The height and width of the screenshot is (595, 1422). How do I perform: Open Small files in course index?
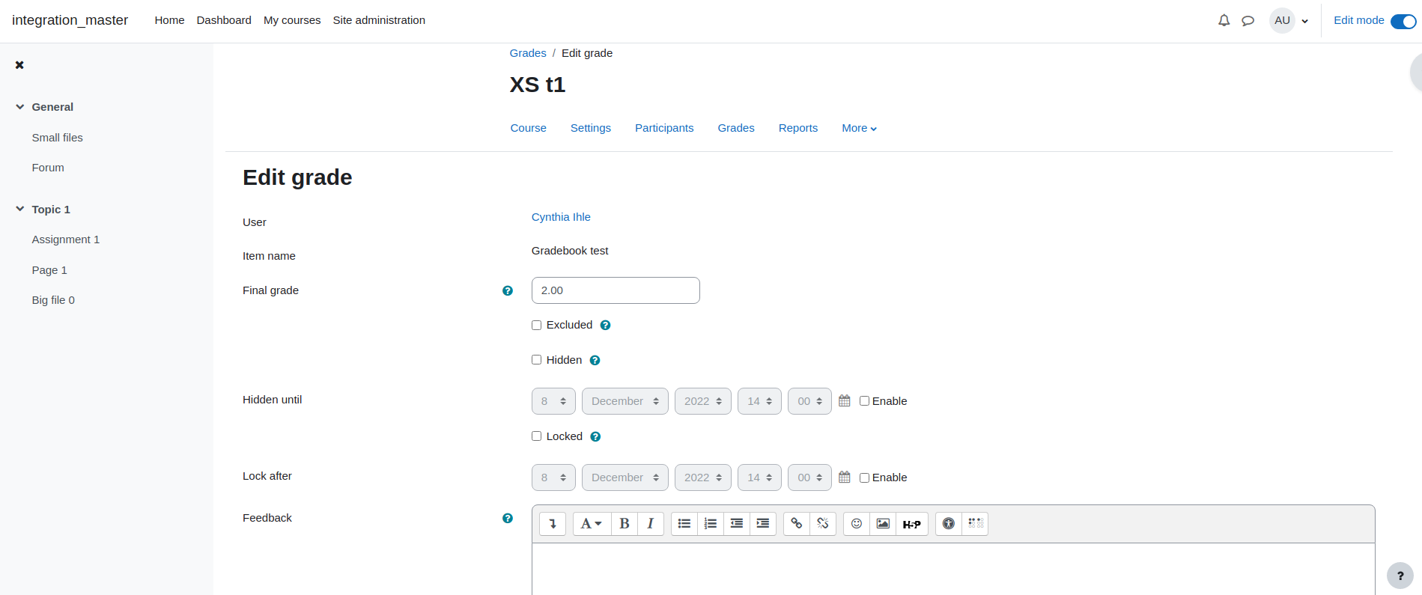point(58,138)
